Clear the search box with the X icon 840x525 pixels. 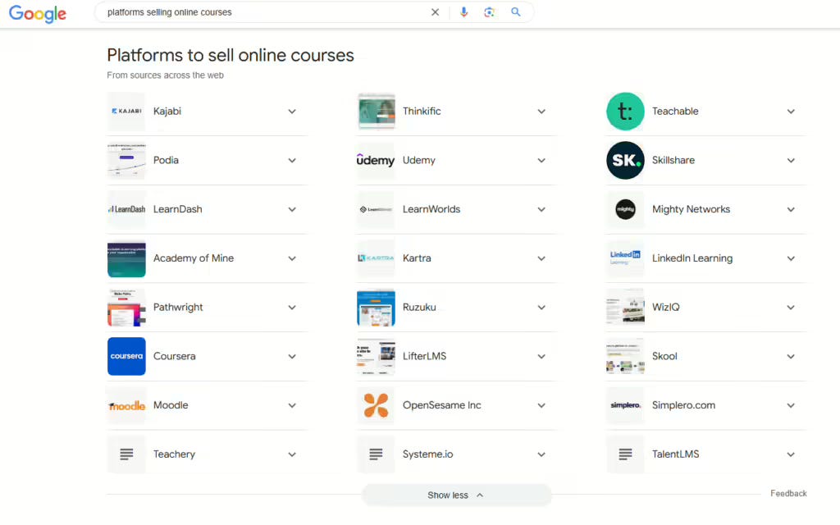[x=435, y=12]
